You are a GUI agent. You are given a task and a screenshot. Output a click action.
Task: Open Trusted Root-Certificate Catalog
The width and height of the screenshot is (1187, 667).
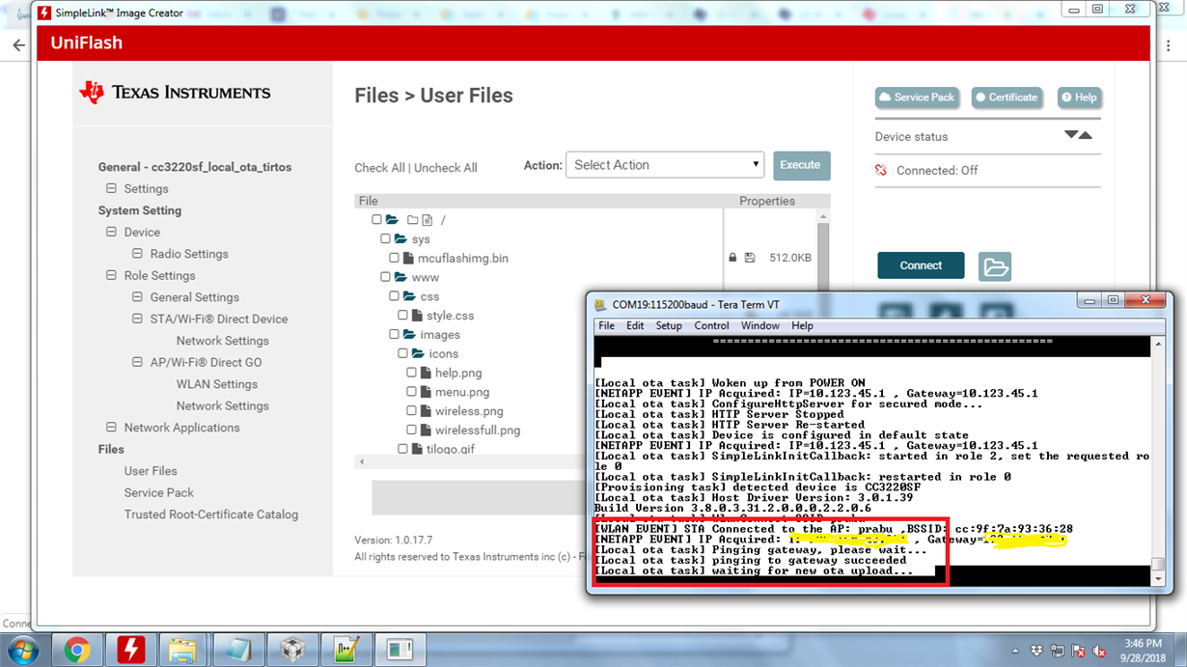[211, 514]
